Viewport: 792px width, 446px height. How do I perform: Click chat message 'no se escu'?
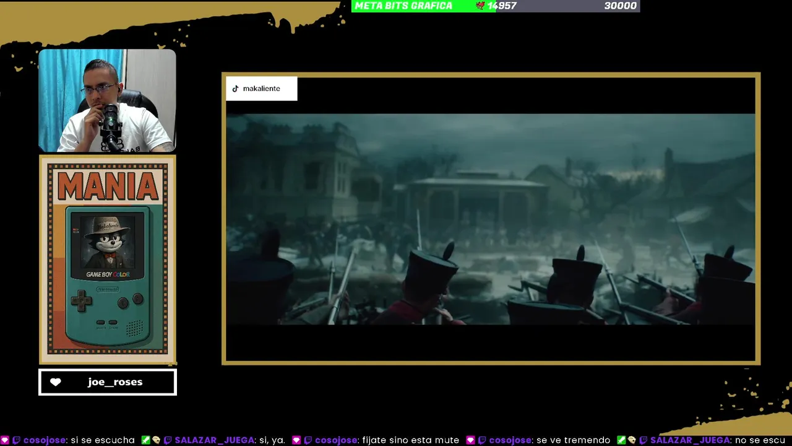(x=760, y=440)
